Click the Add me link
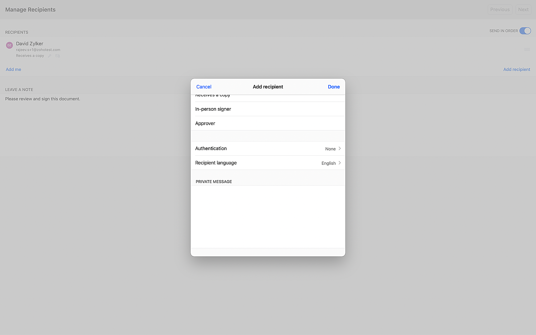 pyautogui.click(x=13, y=69)
